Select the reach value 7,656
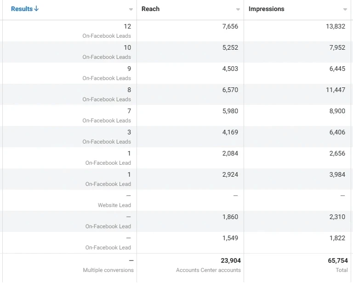The image size is (353, 283). point(230,26)
